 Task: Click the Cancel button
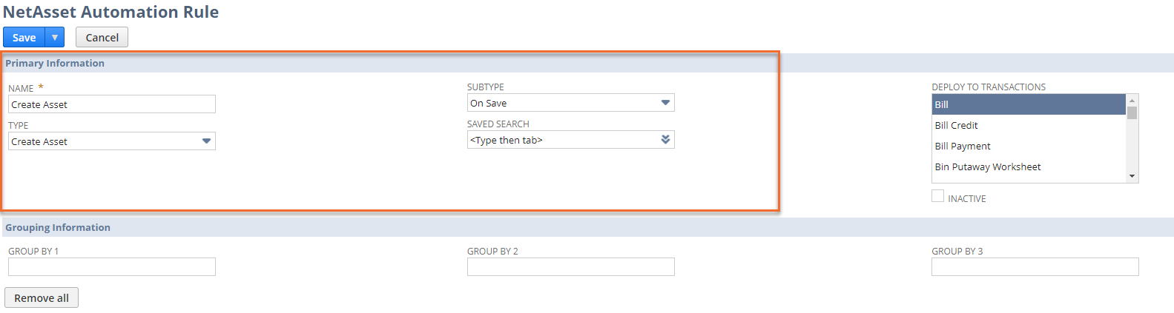[x=102, y=38]
